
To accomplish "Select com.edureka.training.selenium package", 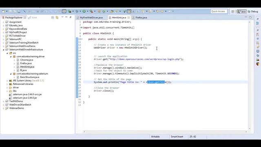I will 32,73.
